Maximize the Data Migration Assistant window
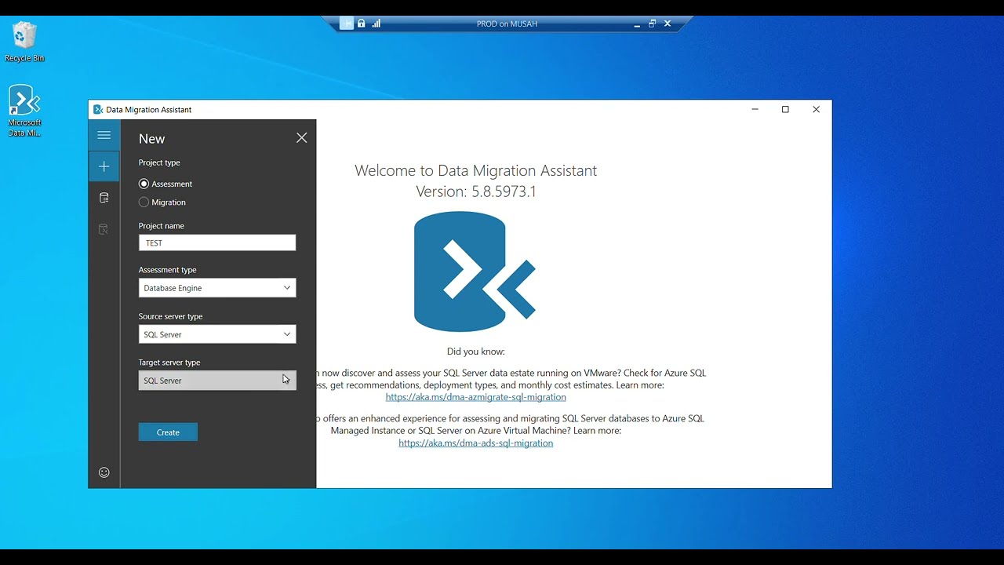The width and height of the screenshot is (1004, 565). 785,110
